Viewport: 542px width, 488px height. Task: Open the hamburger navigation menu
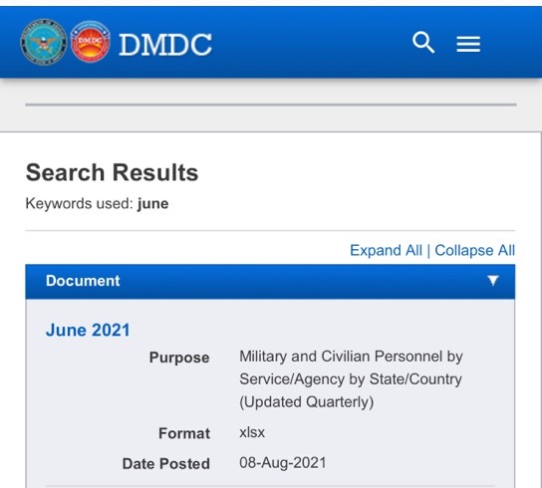[x=468, y=44]
